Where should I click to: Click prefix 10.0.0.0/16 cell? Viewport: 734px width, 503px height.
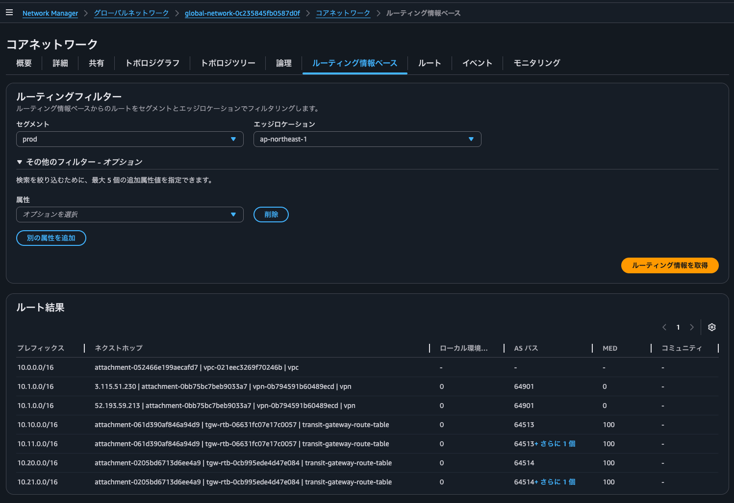coord(36,367)
